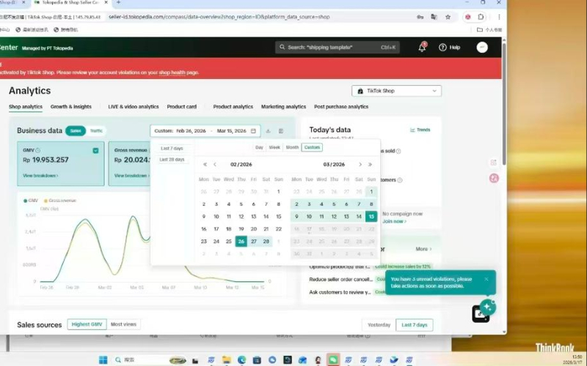Click the page vertical scrollbar
Image resolution: width=587 pixels, height=366 pixels.
(504, 105)
